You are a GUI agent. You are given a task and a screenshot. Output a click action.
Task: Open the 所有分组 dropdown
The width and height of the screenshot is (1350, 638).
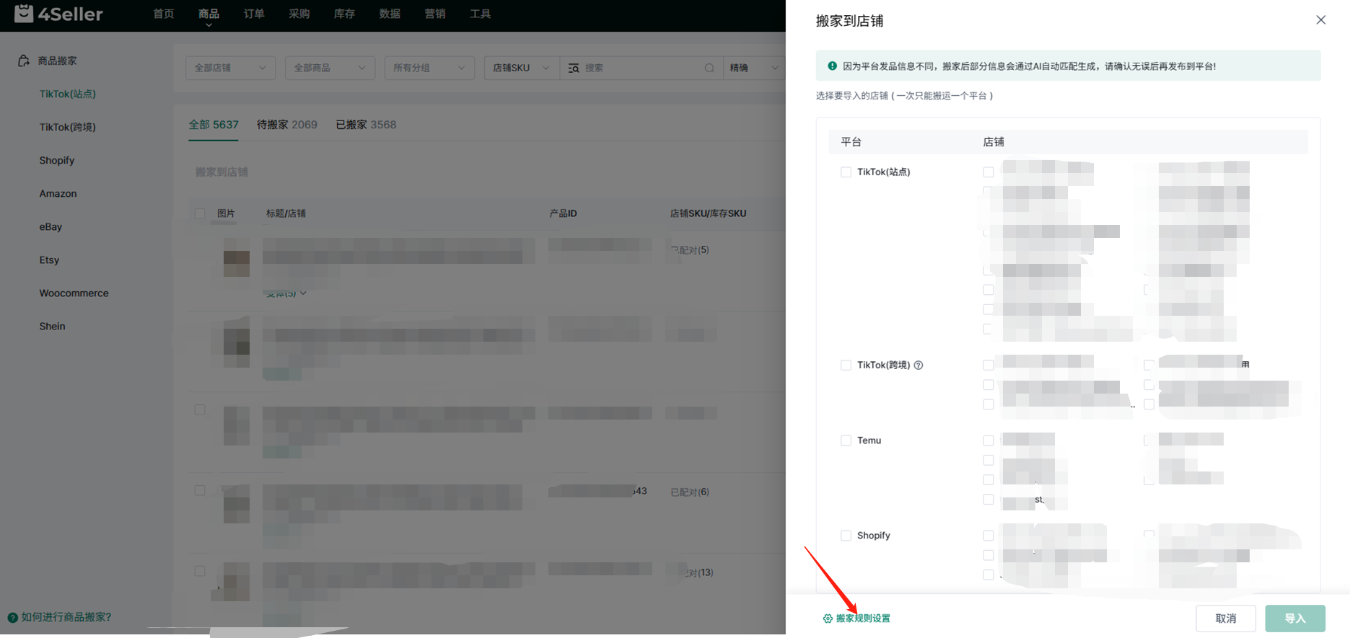coord(429,68)
